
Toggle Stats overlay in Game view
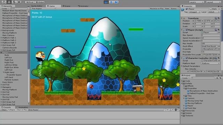click(167, 9)
